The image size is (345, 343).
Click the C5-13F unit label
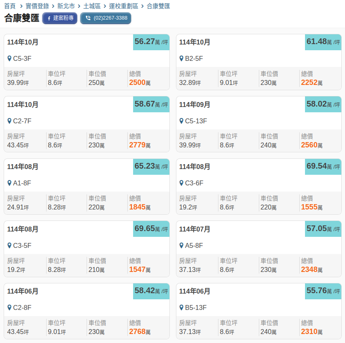click(x=196, y=121)
